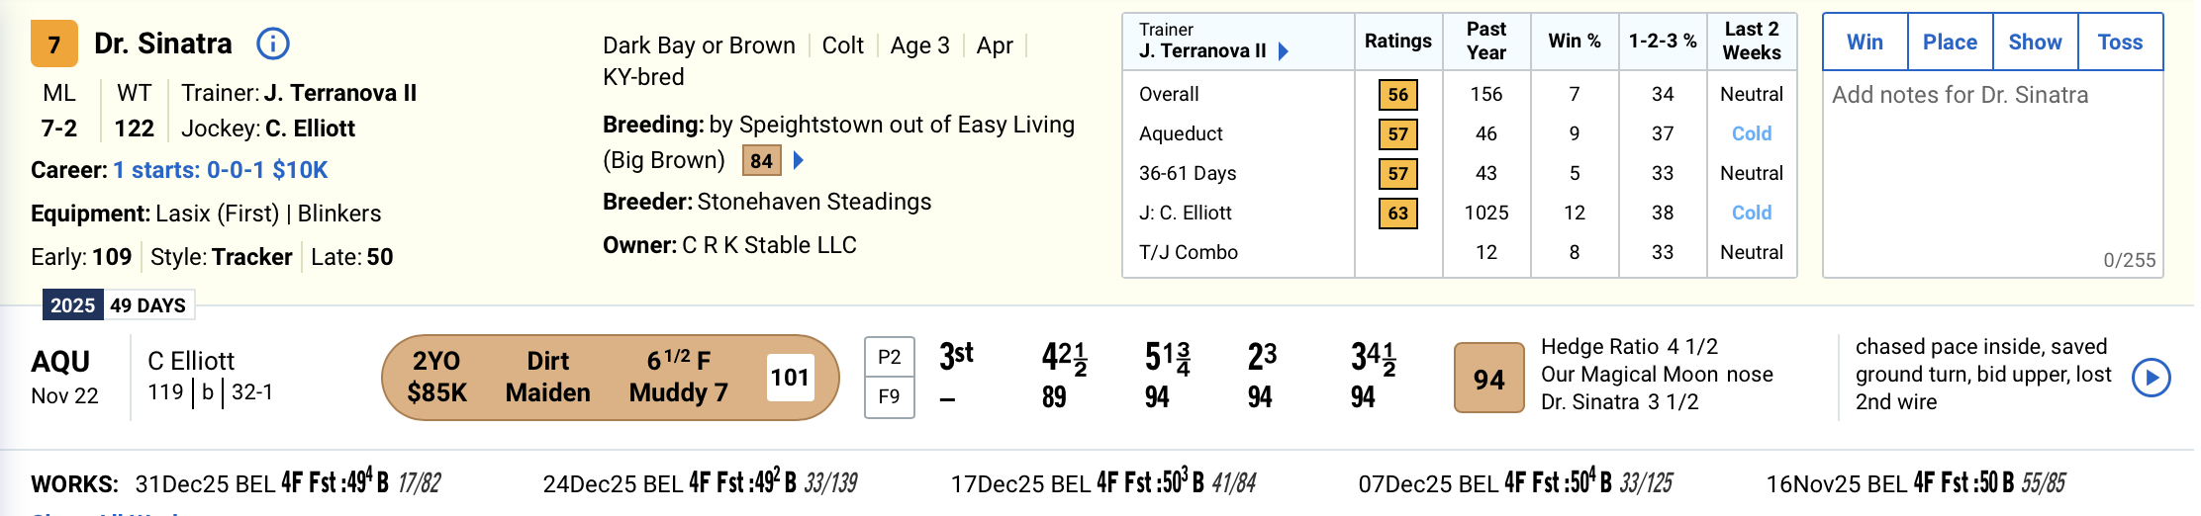2201x516 pixels.
Task: Click the 84 breeding rating badge
Action: click(761, 161)
